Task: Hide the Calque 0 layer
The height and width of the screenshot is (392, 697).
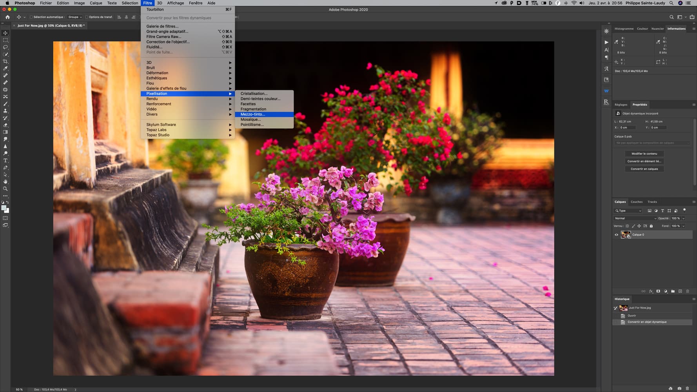Action: click(x=616, y=235)
